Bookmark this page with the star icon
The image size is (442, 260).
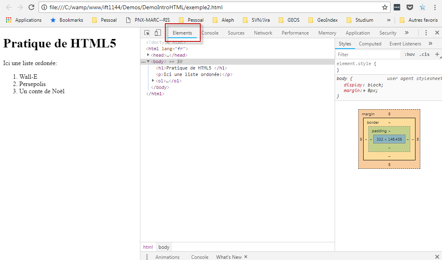click(385, 7)
